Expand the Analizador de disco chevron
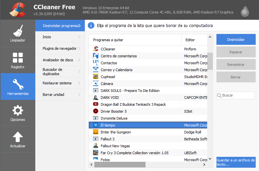The width and height of the screenshot is (259, 171). pos(79,60)
